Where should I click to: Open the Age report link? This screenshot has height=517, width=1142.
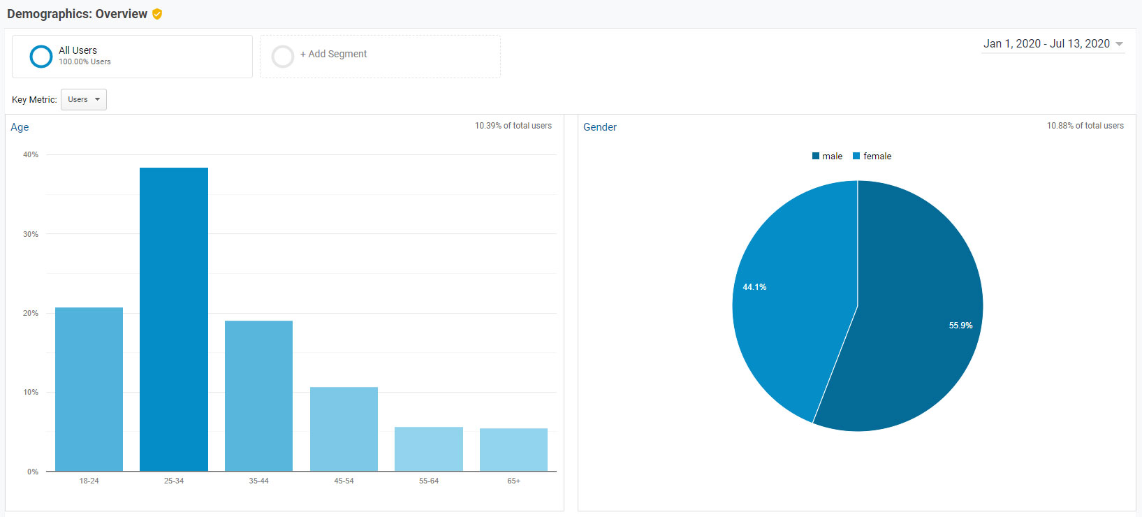click(x=20, y=127)
